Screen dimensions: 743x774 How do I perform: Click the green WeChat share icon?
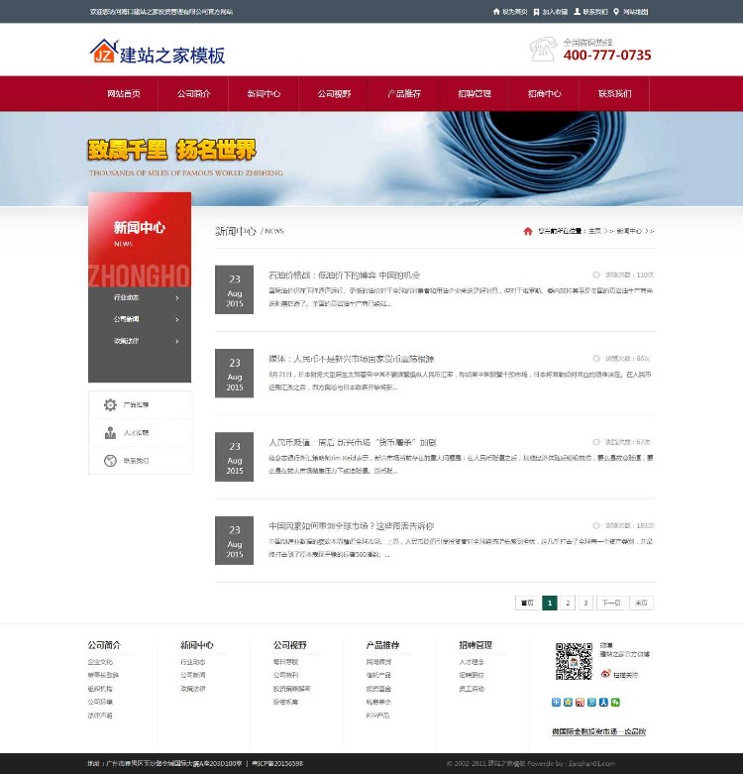pos(615,702)
